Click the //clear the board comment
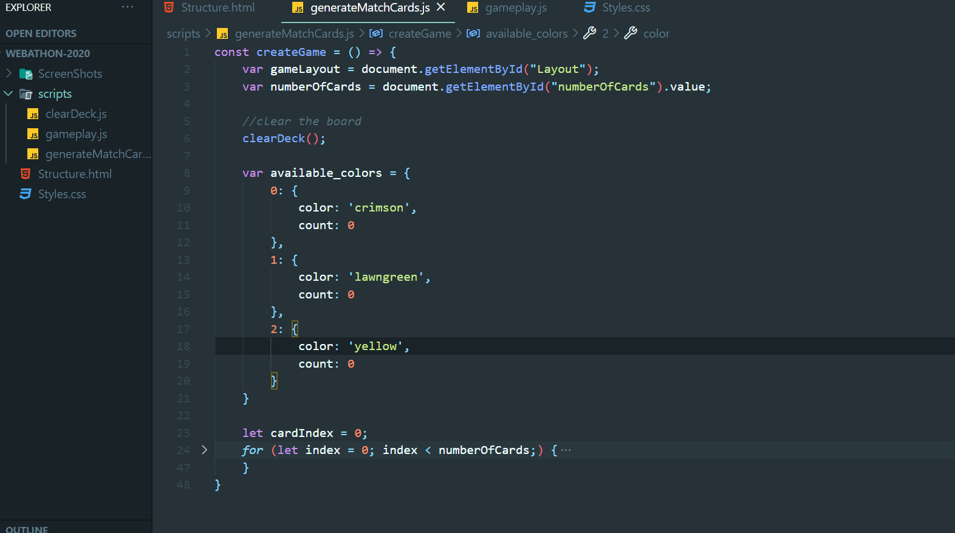955x533 pixels. pyautogui.click(x=302, y=122)
